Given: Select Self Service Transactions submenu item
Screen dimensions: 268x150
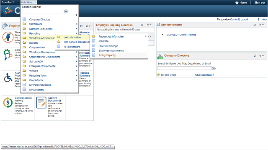Looking at the screenshot, I should pos(77,42).
